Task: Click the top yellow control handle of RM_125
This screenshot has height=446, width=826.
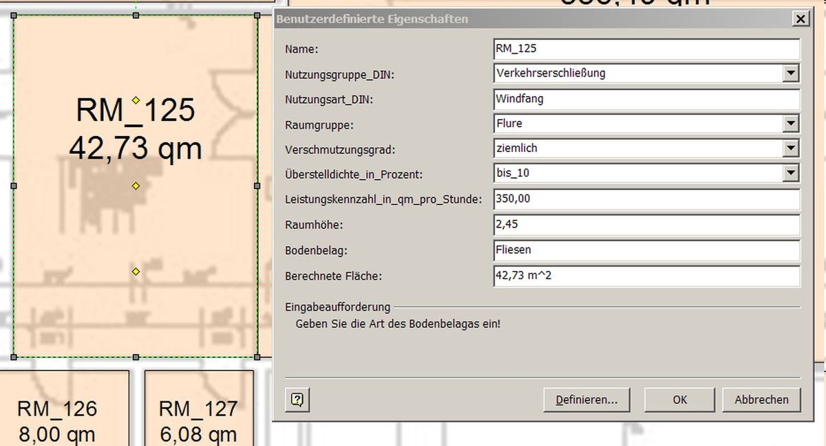Action: pos(136,100)
